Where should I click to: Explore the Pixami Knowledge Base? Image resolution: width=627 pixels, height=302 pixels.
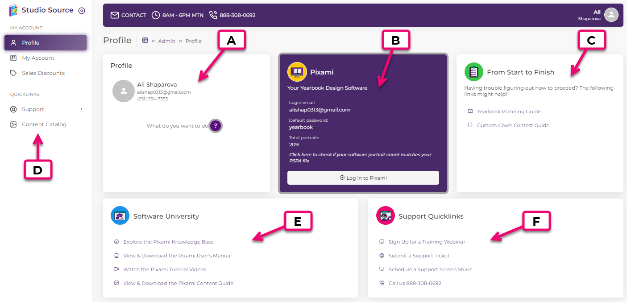point(168,241)
